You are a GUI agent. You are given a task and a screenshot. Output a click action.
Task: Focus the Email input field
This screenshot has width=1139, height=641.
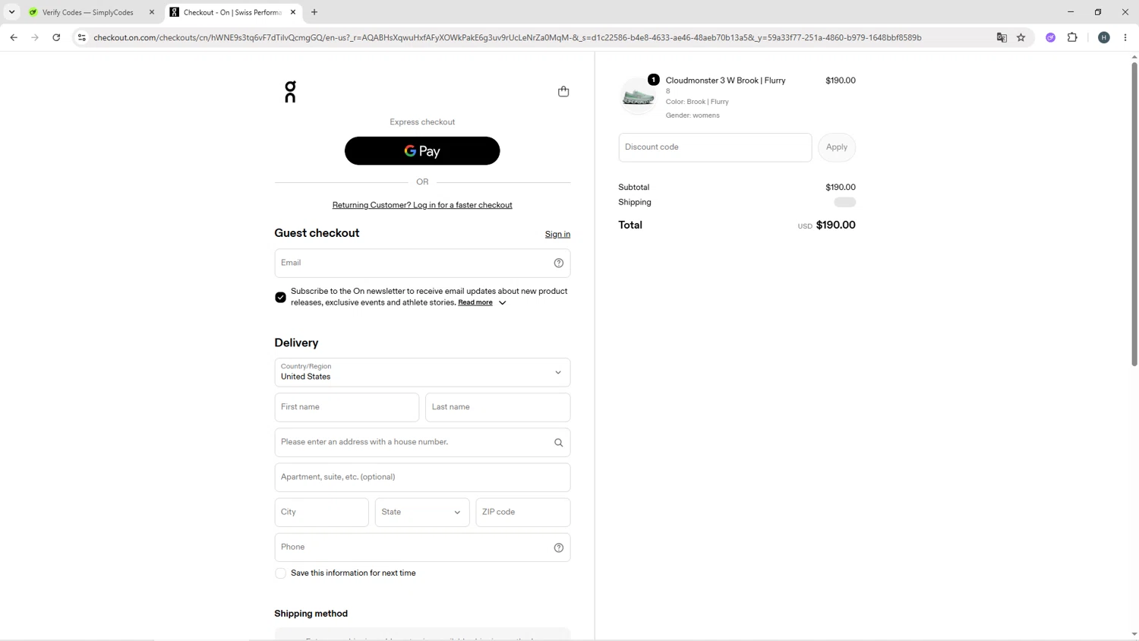click(x=422, y=263)
